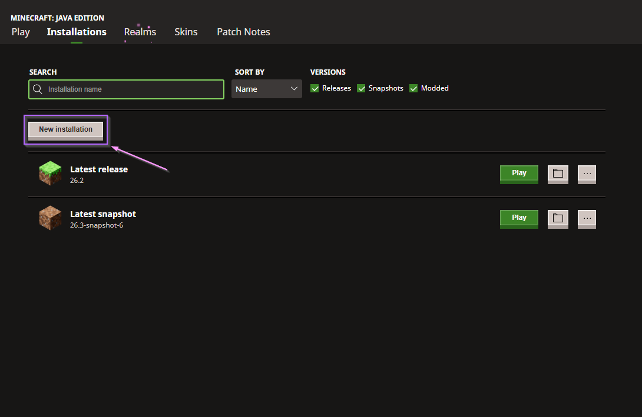Viewport: 642px width, 417px height.
Task: Uncheck the Snapshots versions checkbox
Action: pyautogui.click(x=360, y=88)
